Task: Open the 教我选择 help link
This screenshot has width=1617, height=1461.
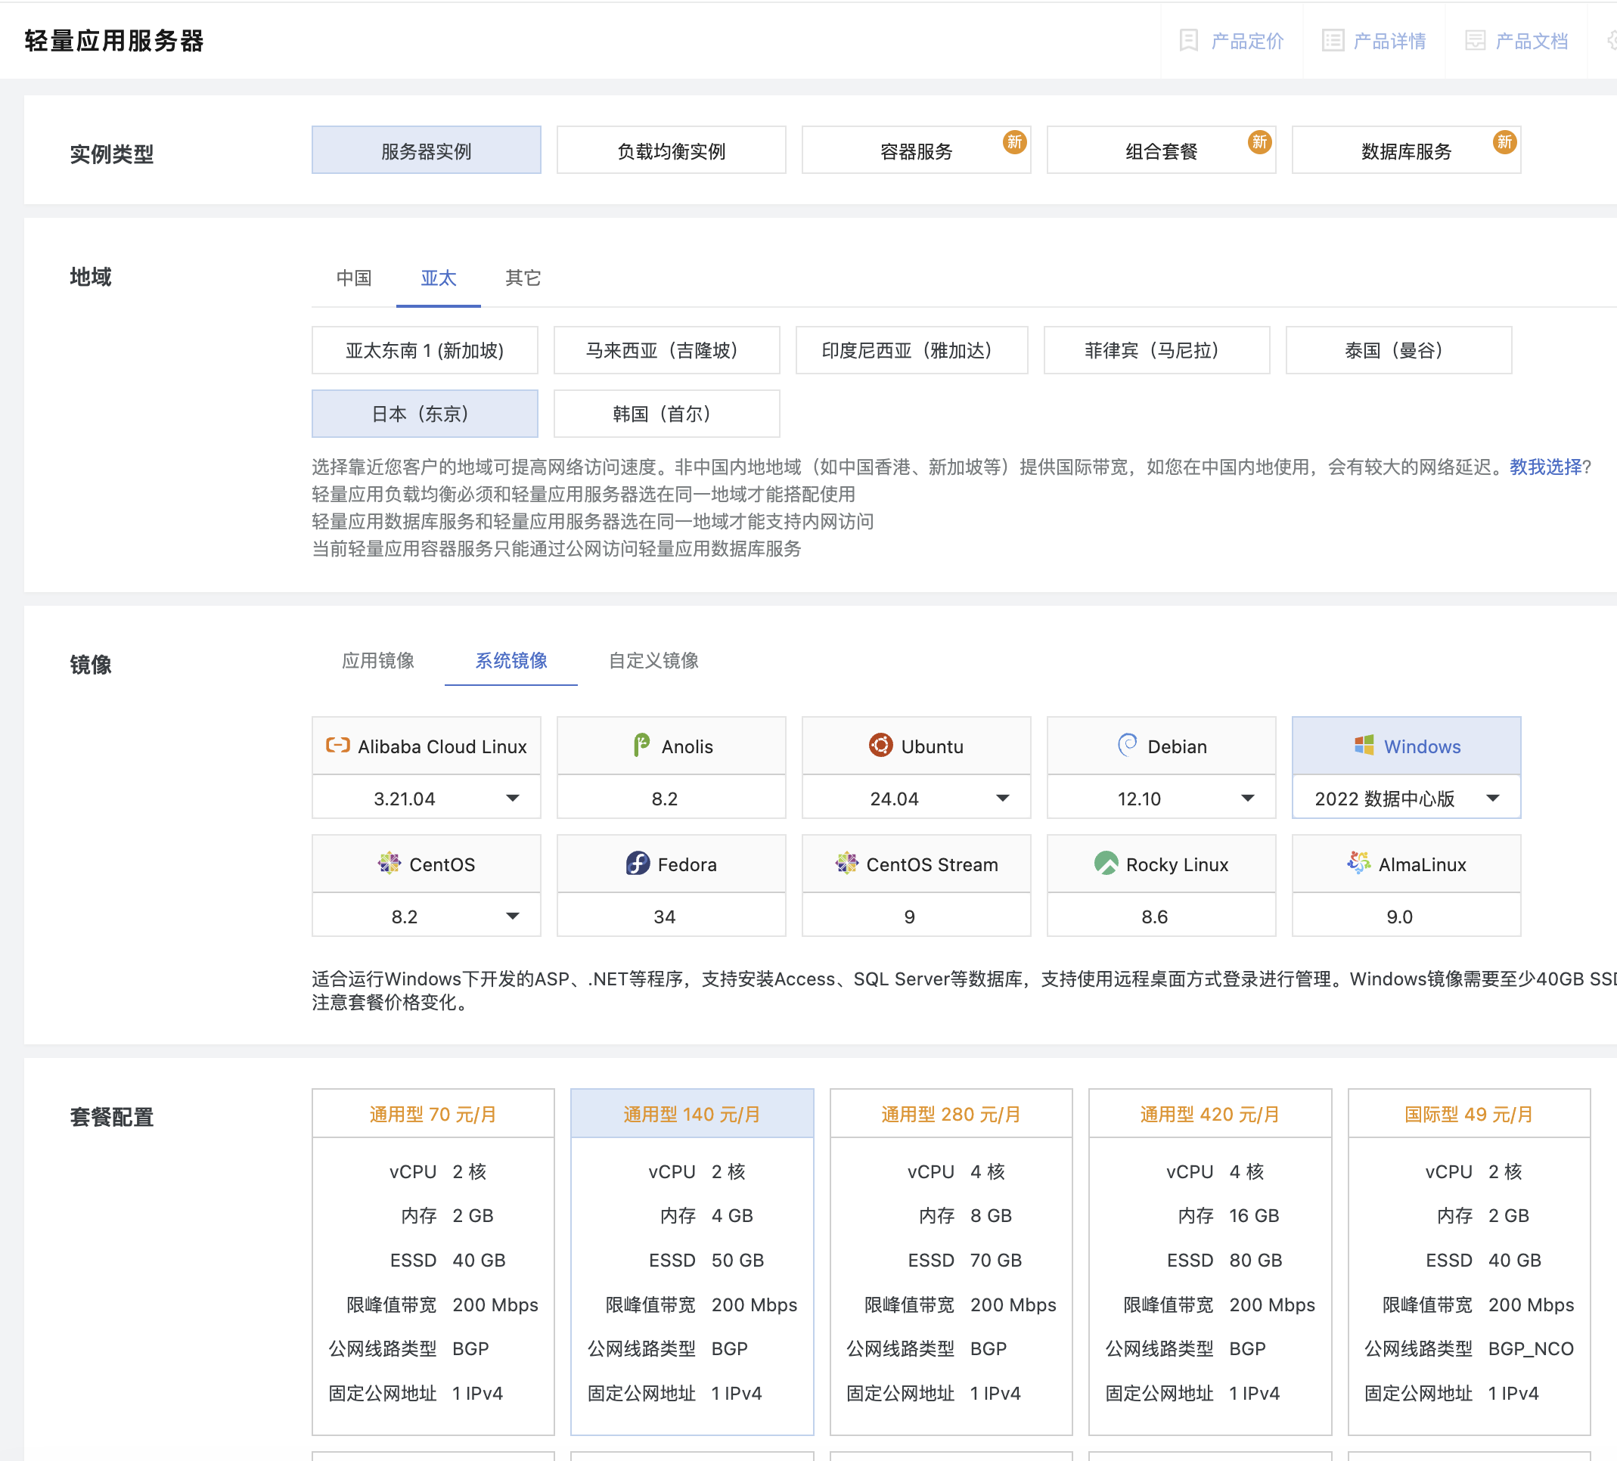Action: point(1545,467)
